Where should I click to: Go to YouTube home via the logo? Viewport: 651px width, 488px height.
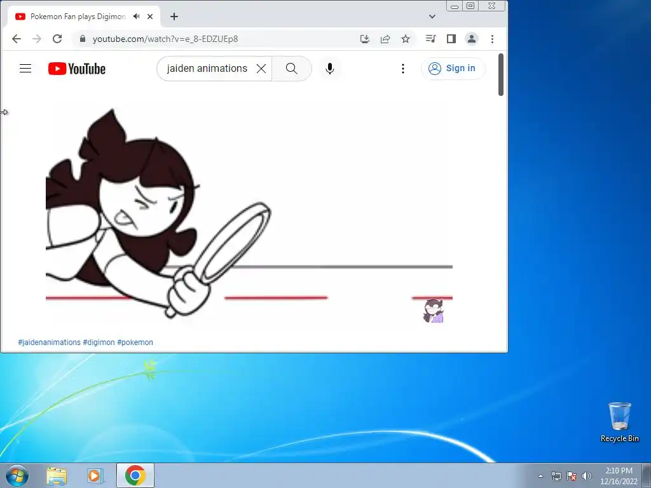(77, 69)
